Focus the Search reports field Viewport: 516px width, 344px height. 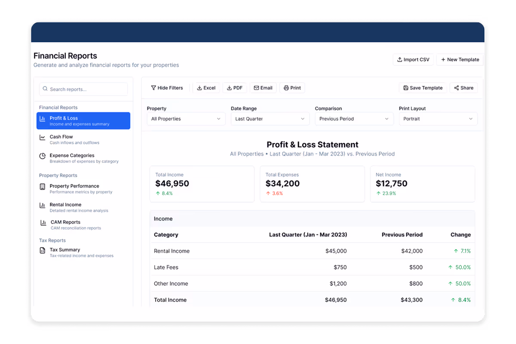(x=83, y=89)
